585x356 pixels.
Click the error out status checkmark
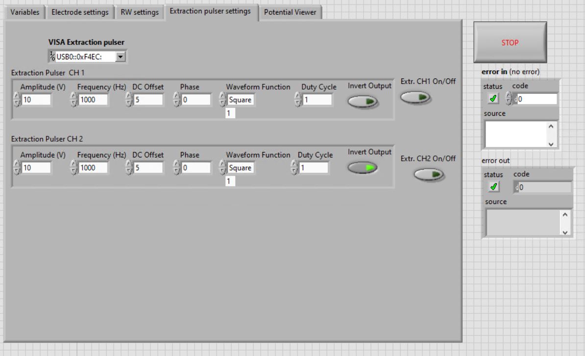493,186
